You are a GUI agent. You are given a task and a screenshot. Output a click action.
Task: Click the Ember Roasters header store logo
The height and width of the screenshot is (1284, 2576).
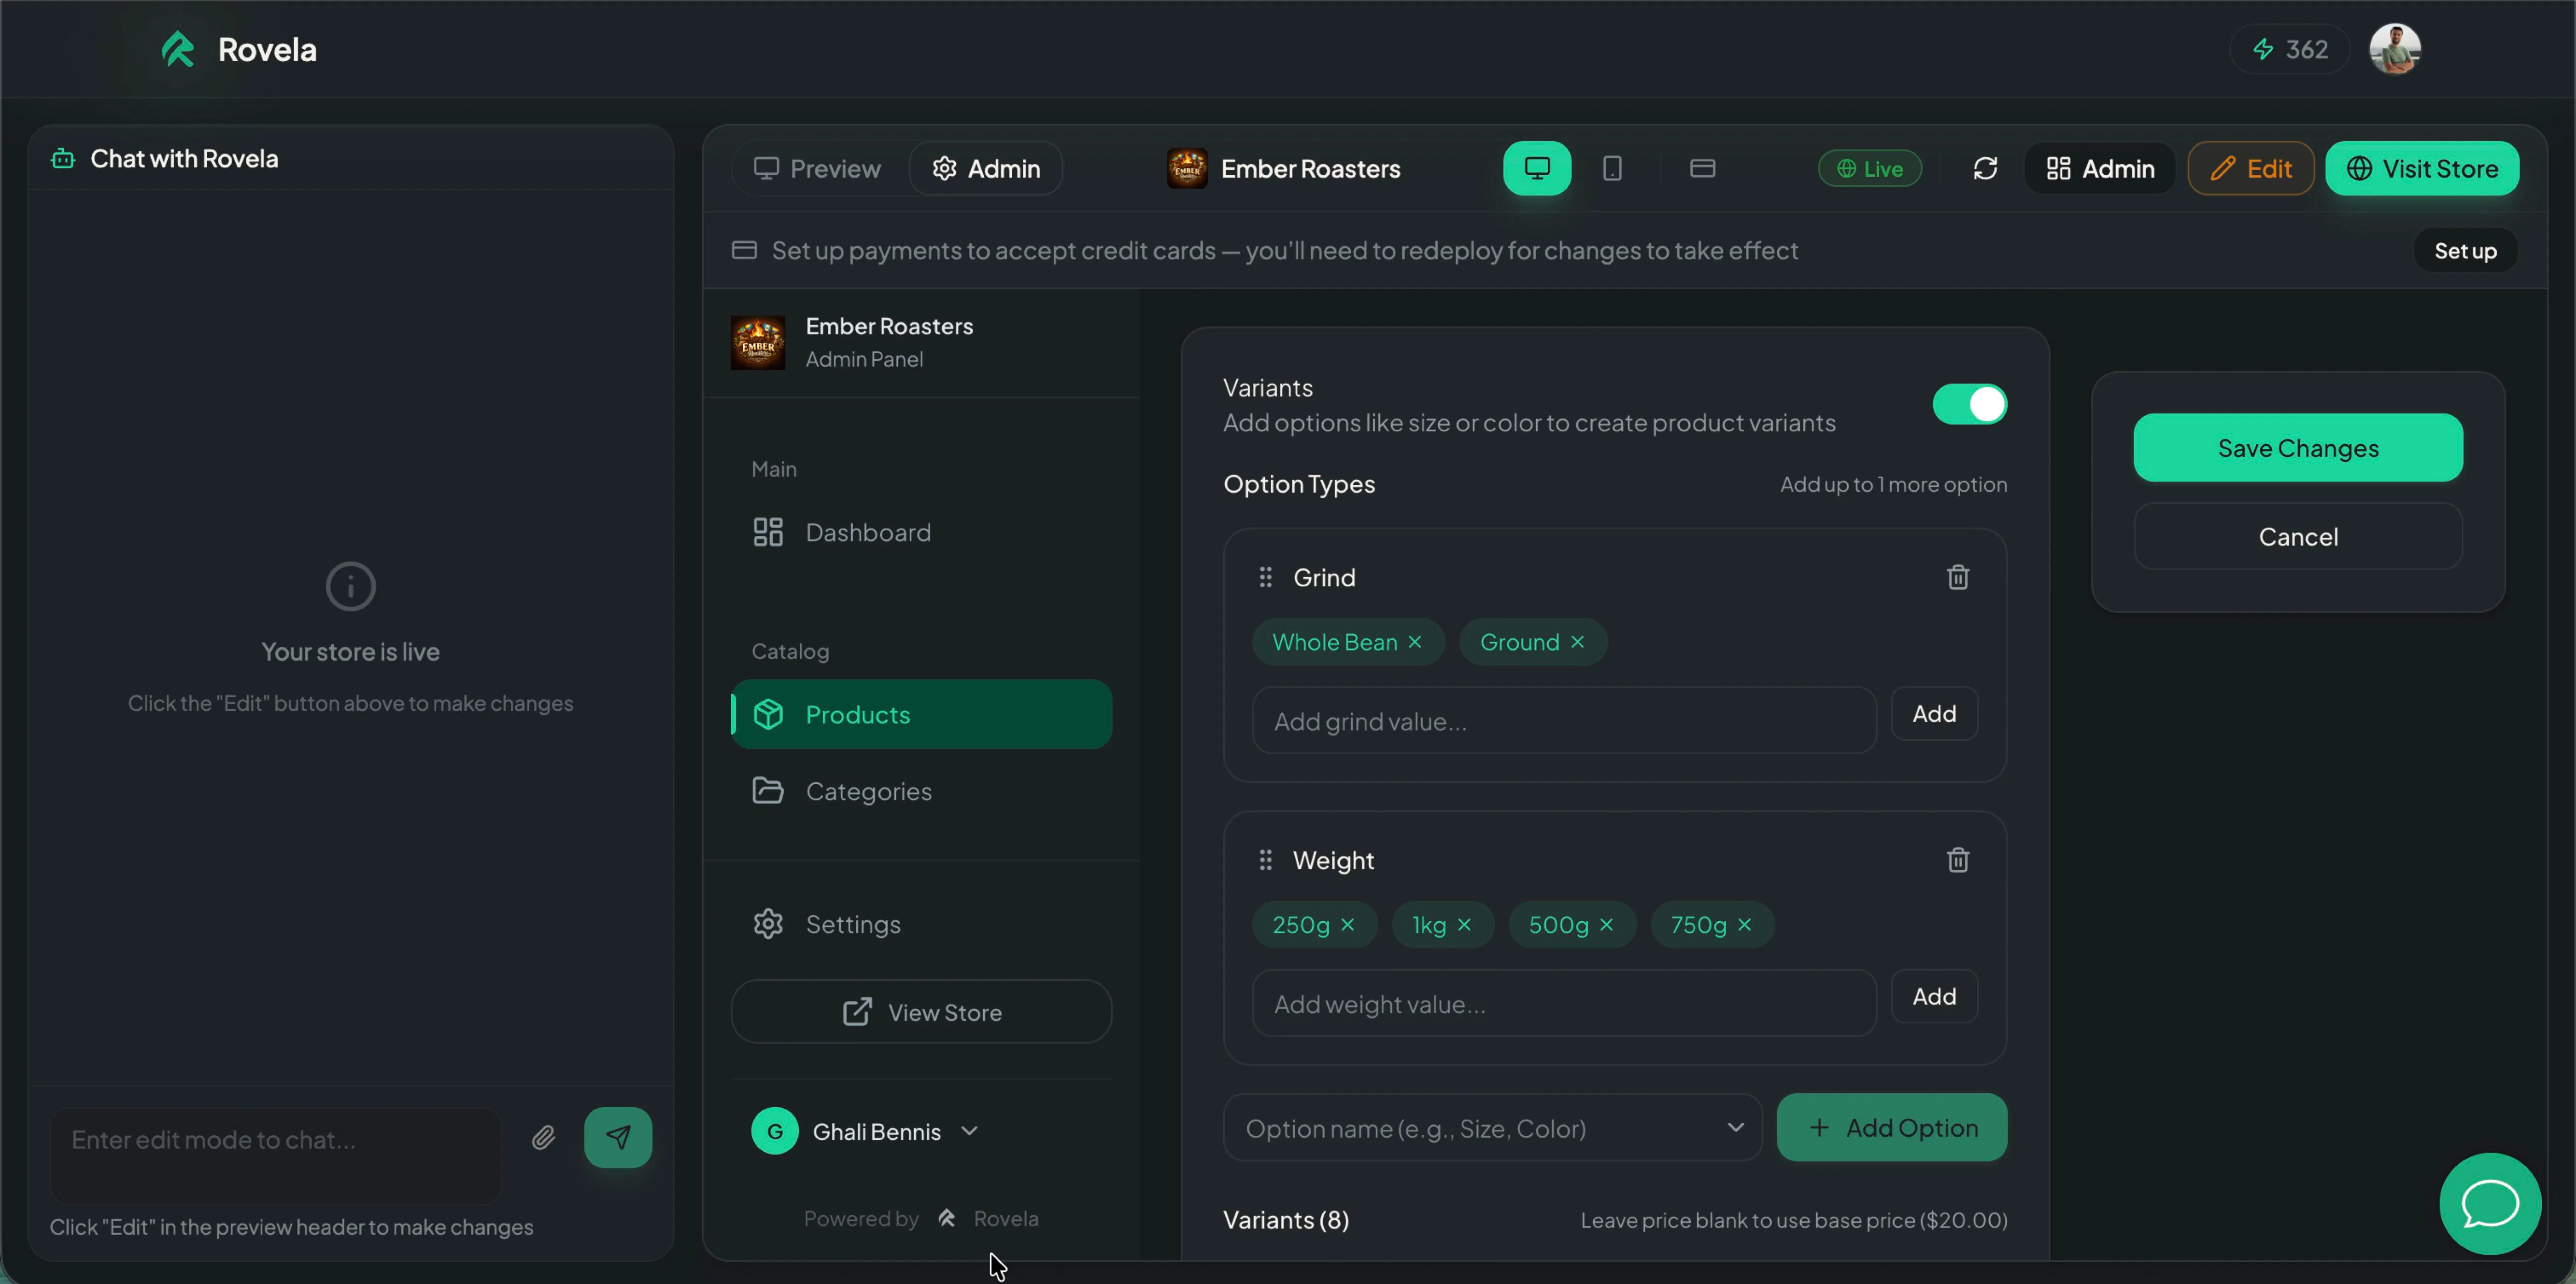1187,168
